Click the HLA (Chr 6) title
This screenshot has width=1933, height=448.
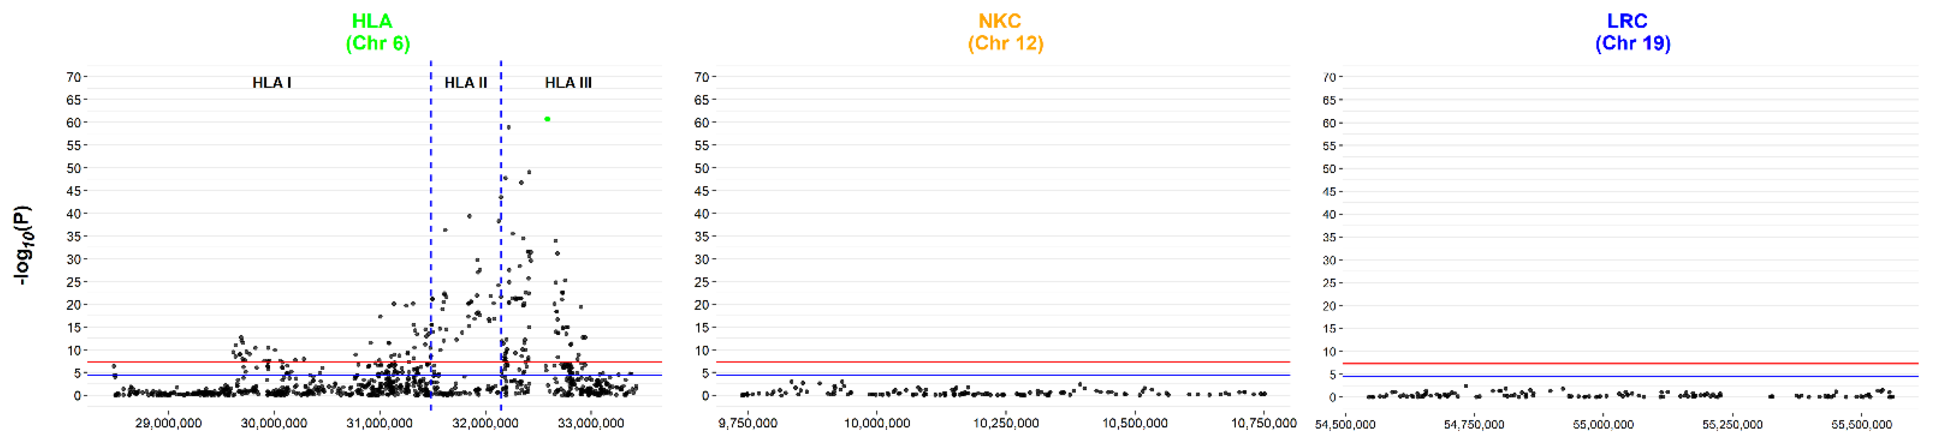(x=377, y=33)
